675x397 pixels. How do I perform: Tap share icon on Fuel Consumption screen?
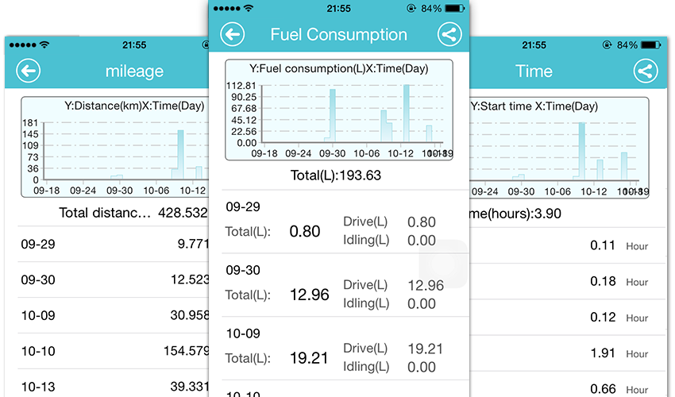(449, 34)
